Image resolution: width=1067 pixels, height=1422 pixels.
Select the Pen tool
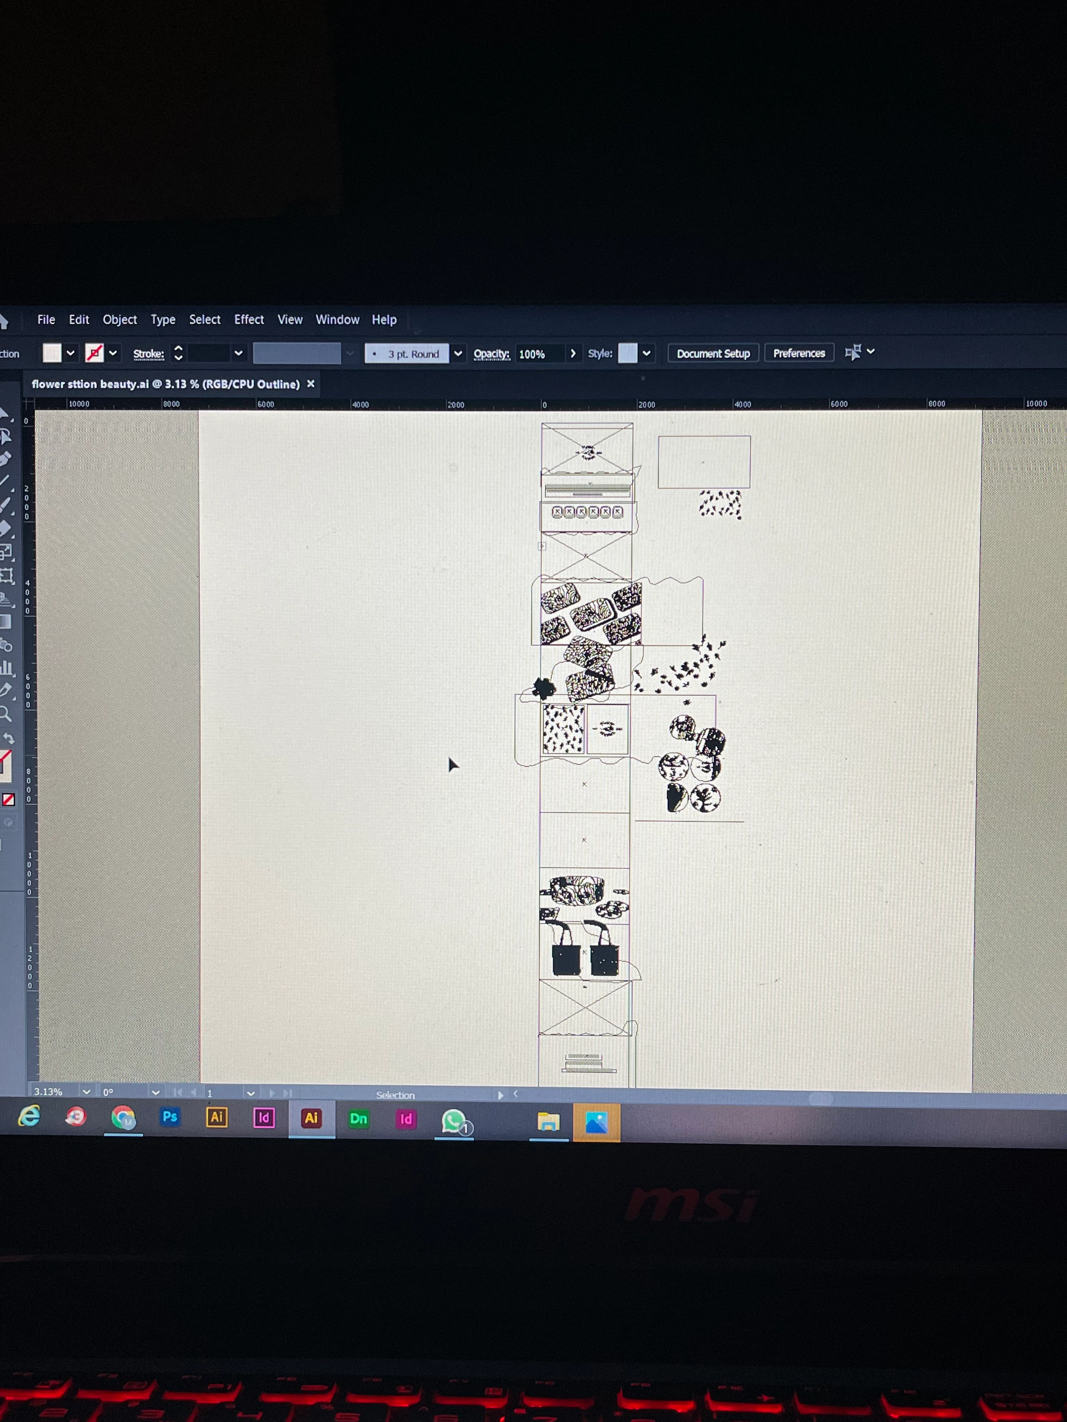tap(5, 459)
